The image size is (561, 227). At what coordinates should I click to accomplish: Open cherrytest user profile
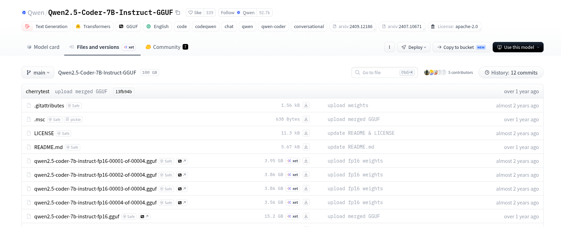pos(37,91)
